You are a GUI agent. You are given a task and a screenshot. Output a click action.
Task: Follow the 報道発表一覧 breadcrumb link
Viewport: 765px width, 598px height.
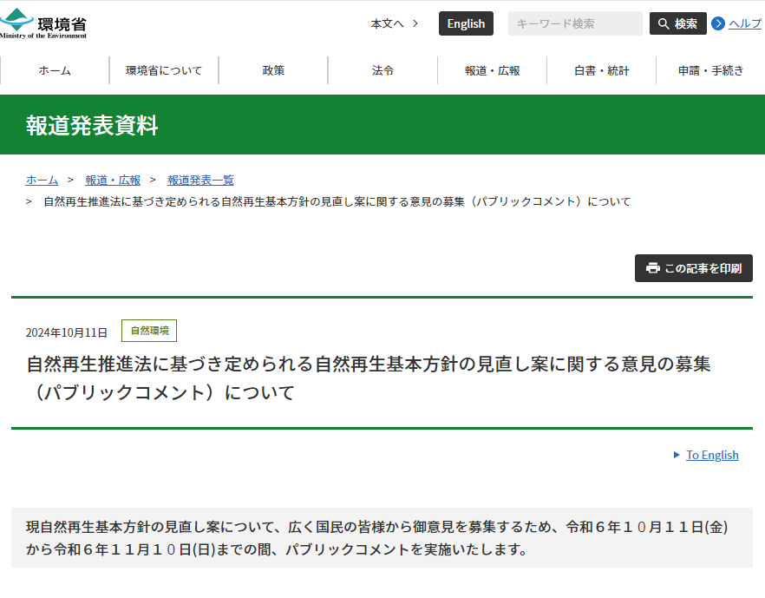point(200,180)
